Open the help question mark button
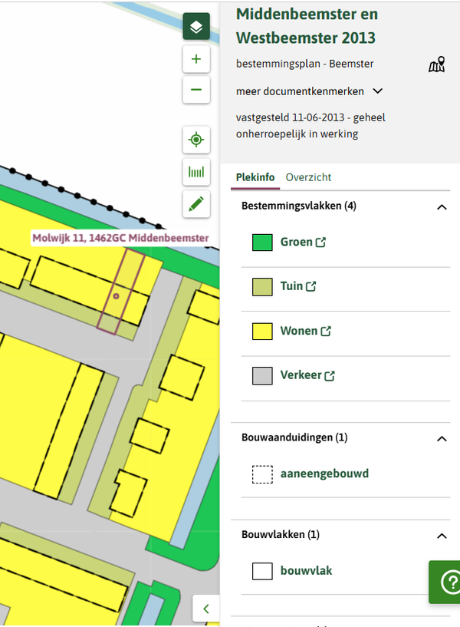This screenshot has width=460, height=627. tap(448, 582)
